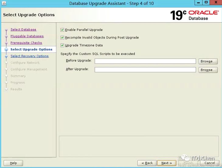Image resolution: width=222 pixels, height=168 pixels.
Task: Click the message area below the scripts
Action: 139,146
